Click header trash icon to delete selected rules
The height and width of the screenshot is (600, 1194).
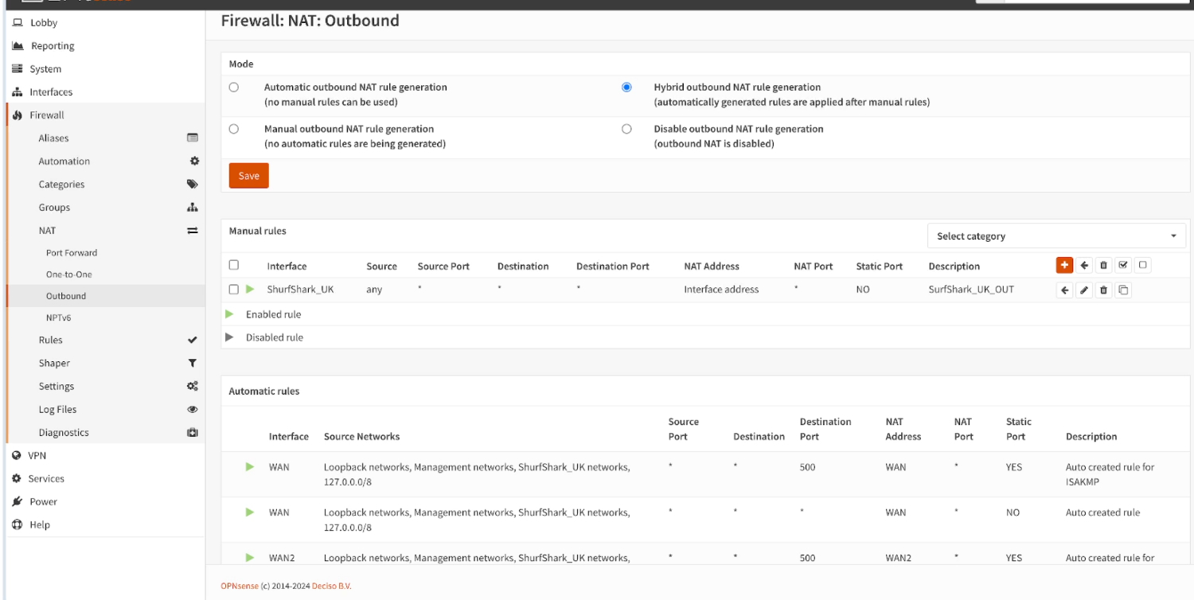pyautogui.click(x=1103, y=266)
